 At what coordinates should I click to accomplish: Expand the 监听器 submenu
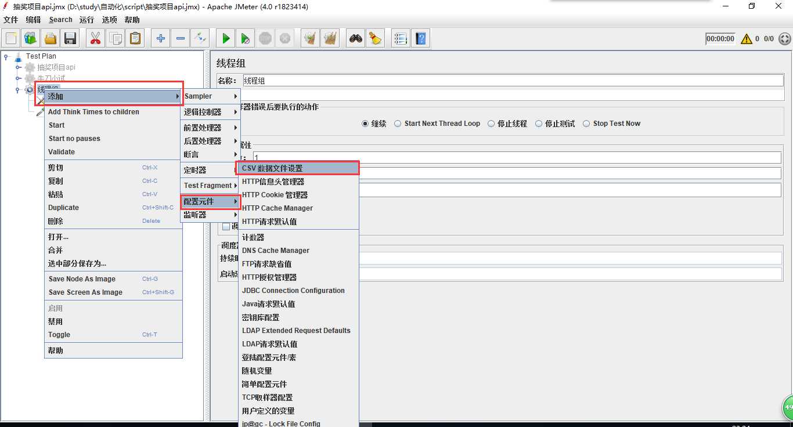pos(211,215)
